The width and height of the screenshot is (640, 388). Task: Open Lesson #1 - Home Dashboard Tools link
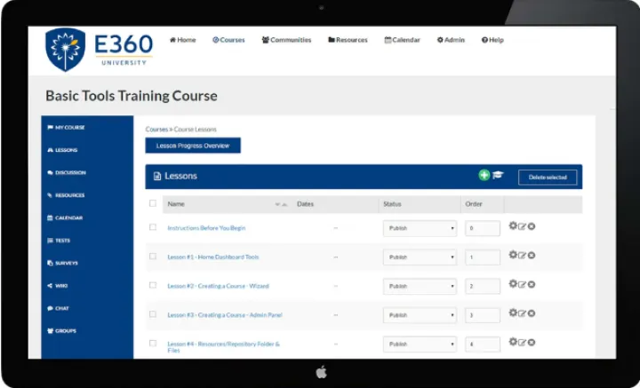(x=213, y=257)
